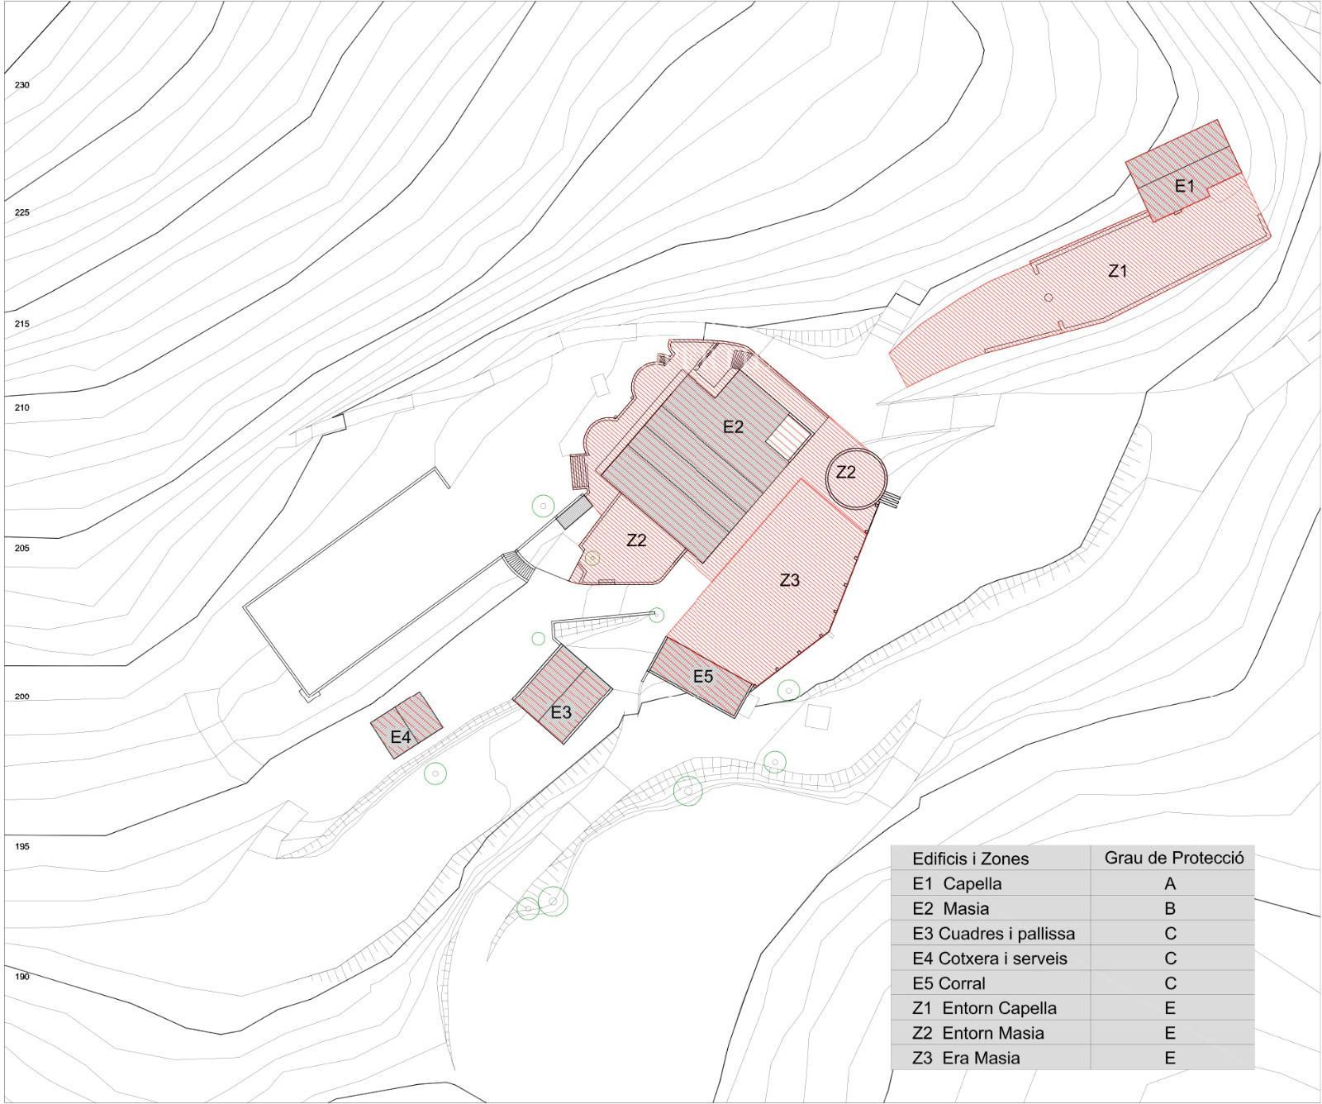1322x1104 pixels.
Task: Select 'Z1 Entorn Capella' legend row
Action: pyautogui.click(x=984, y=1008)
